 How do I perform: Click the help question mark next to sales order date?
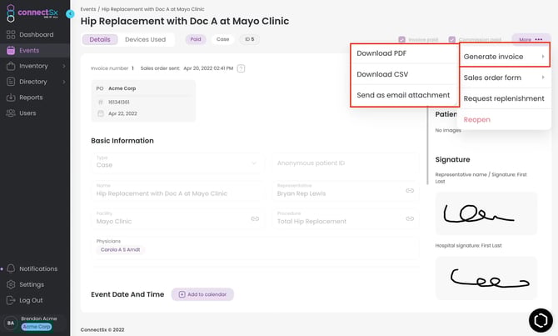click(x=241, y=68)
